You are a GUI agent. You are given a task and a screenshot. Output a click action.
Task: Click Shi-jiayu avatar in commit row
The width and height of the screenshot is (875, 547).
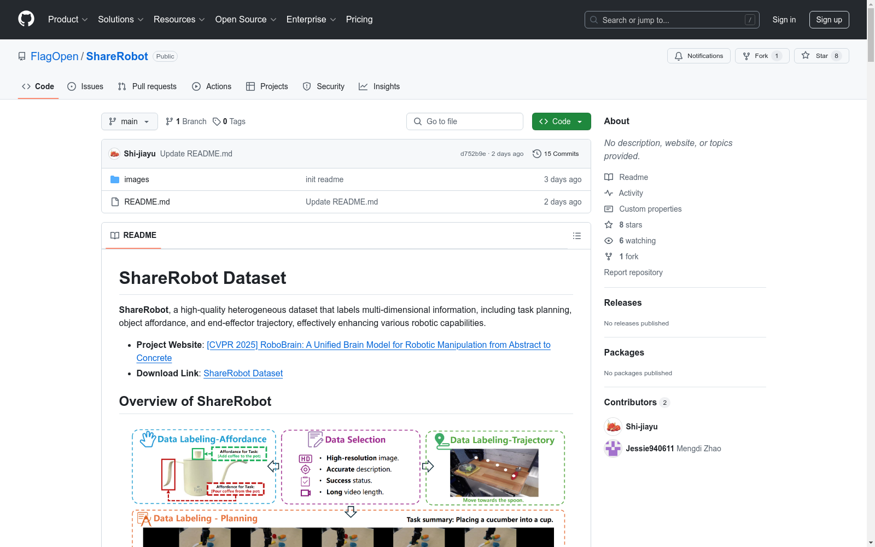click(114, 154)
